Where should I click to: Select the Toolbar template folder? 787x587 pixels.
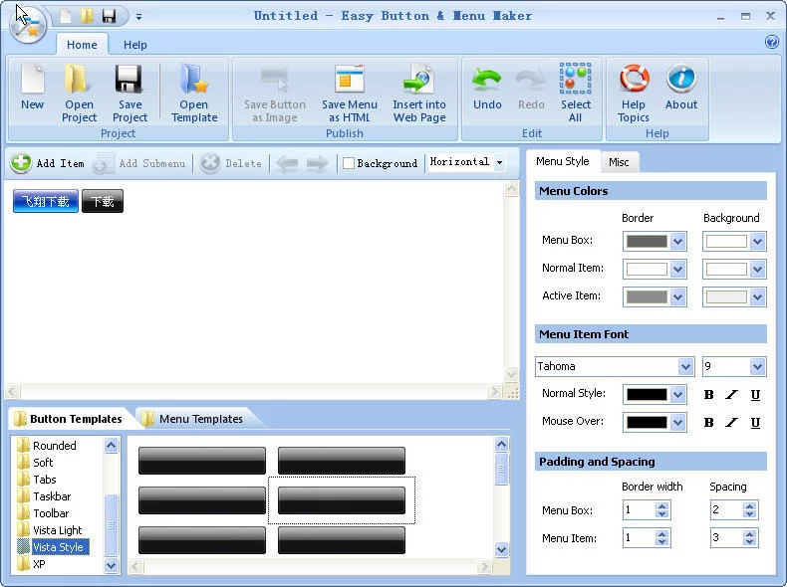coord(51,513)
